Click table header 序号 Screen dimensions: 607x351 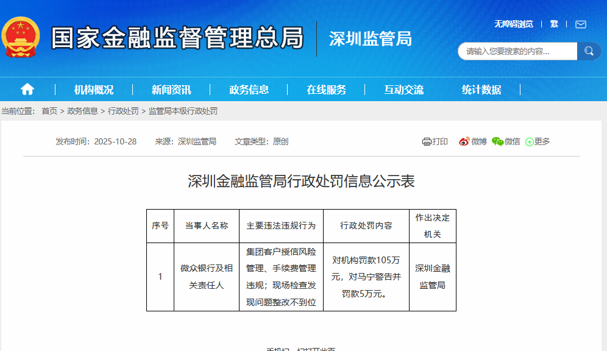pos(160,225)
